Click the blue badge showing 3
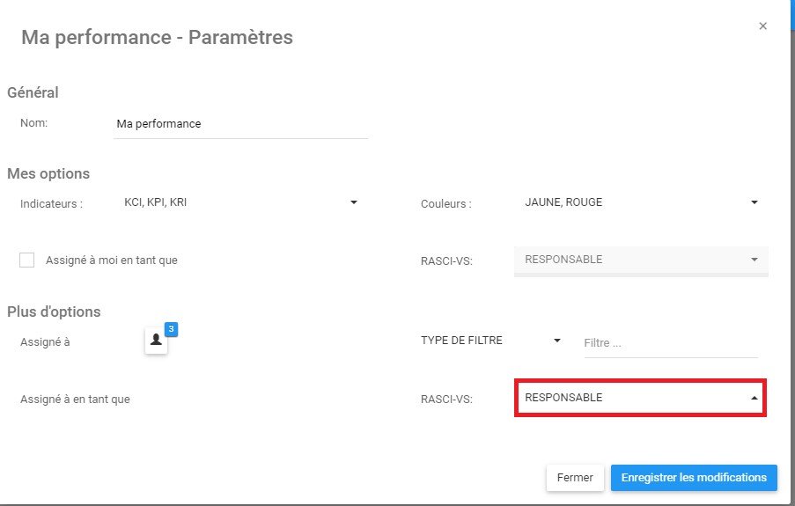Image resolution: width=795 pixels, height=506 pixels. tap(172, 329)
